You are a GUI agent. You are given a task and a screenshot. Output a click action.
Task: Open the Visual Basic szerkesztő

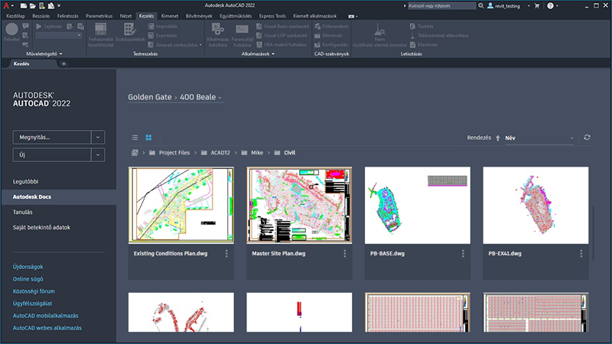coord(282,27)
